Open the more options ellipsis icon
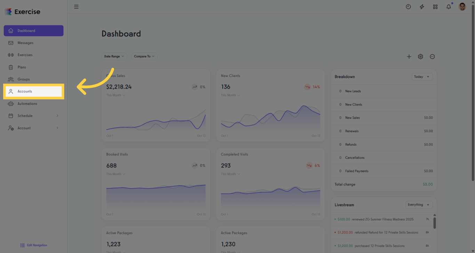 [432, 56]
